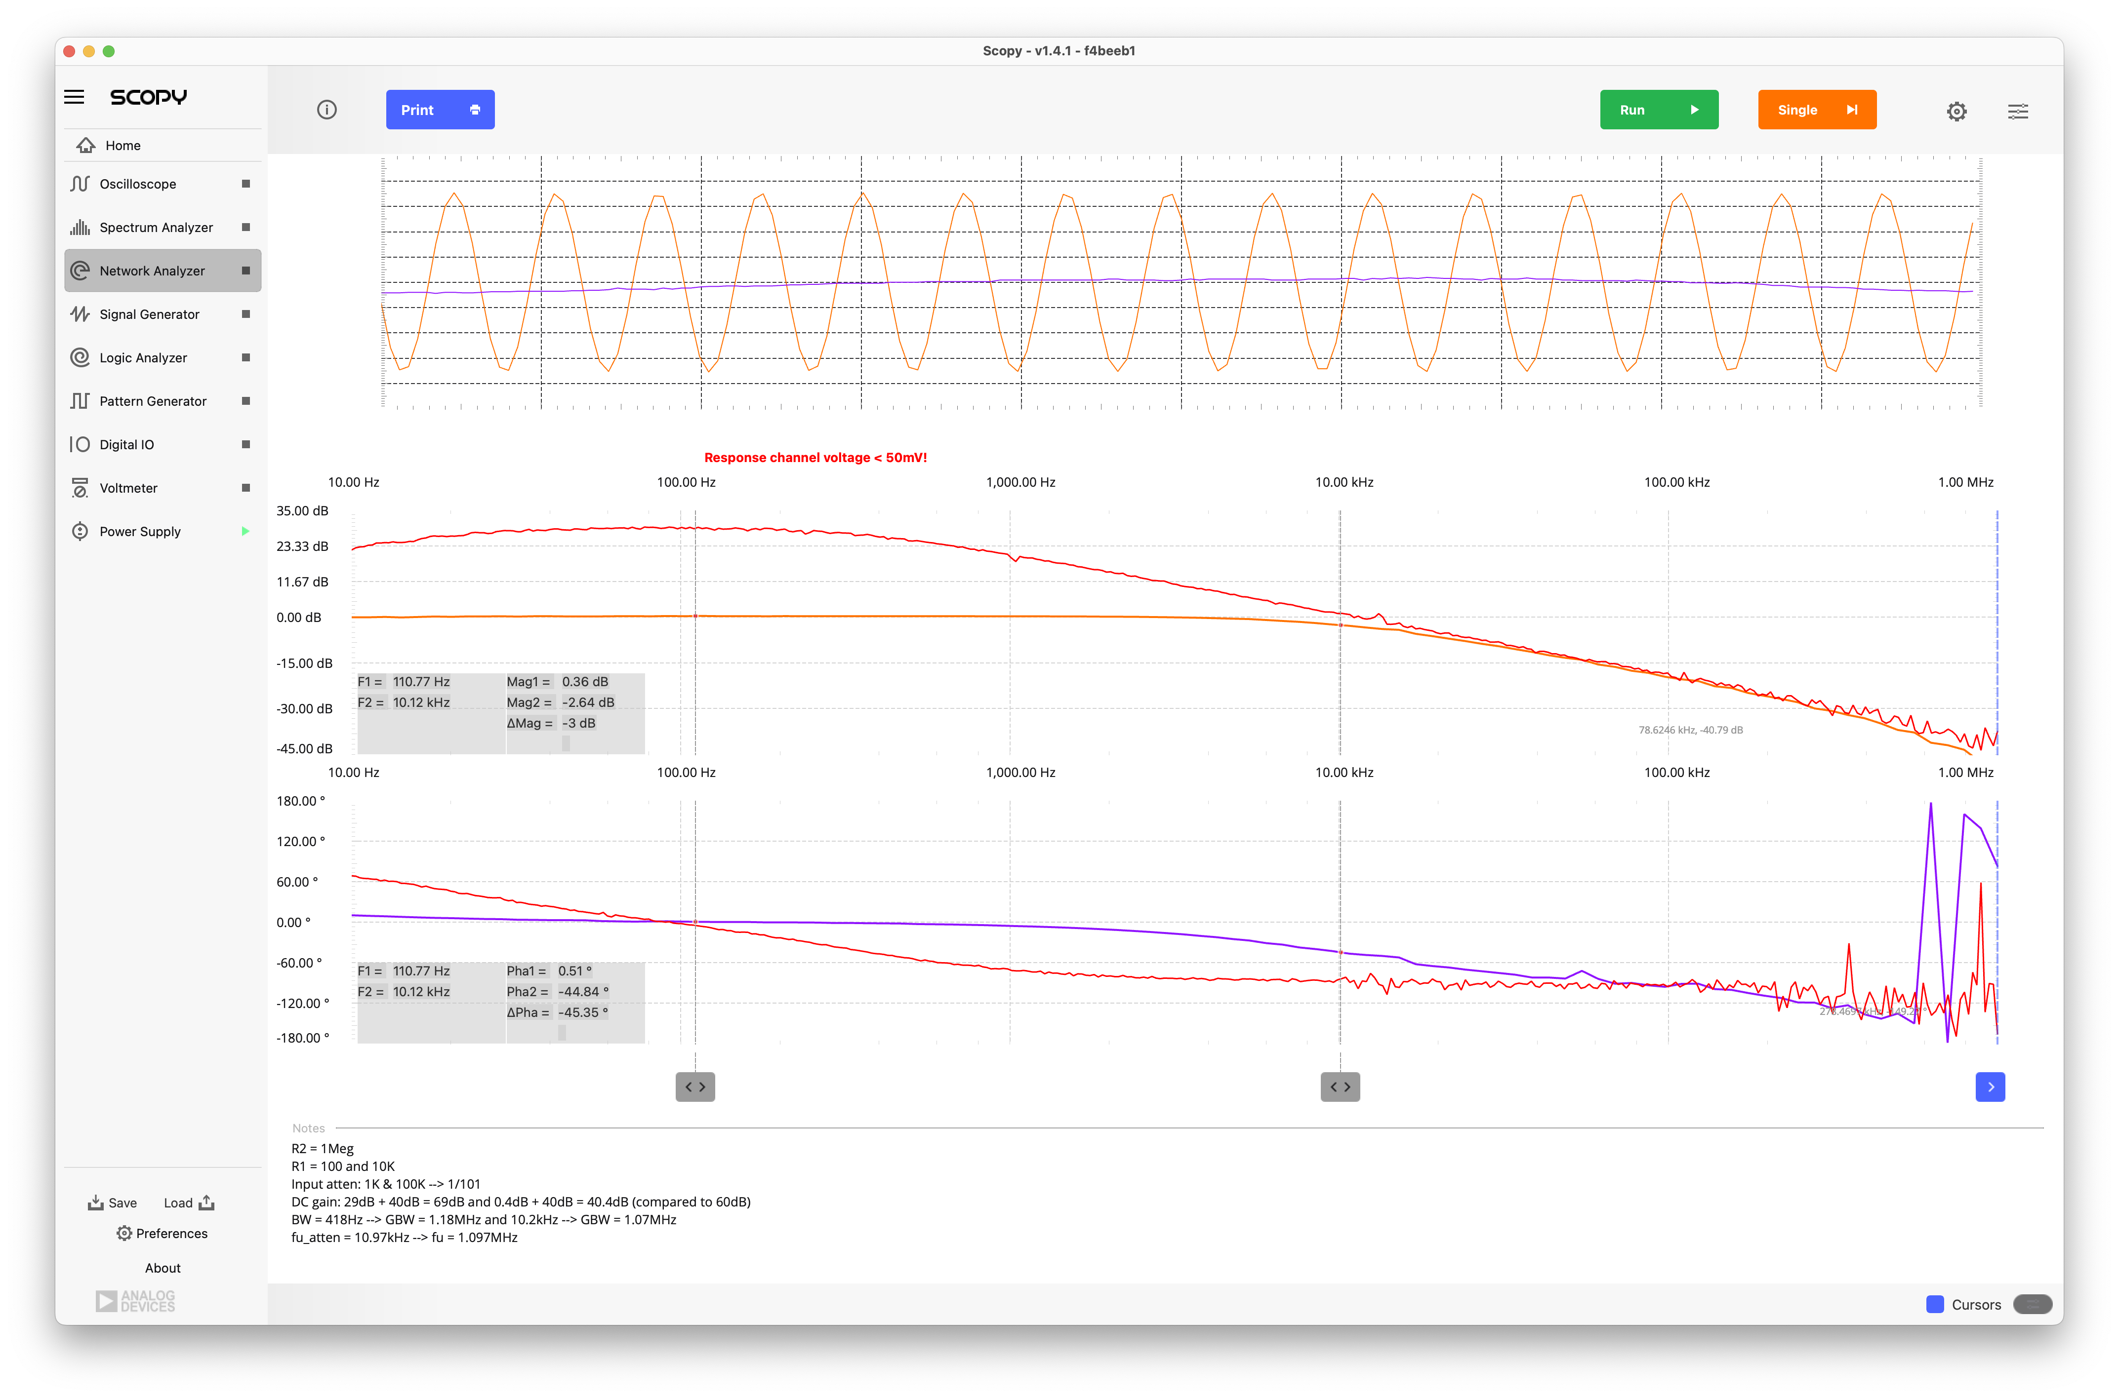Click the Power Supply icon
Viewport: 2119px width, 1398px height.
pos(80,531)
